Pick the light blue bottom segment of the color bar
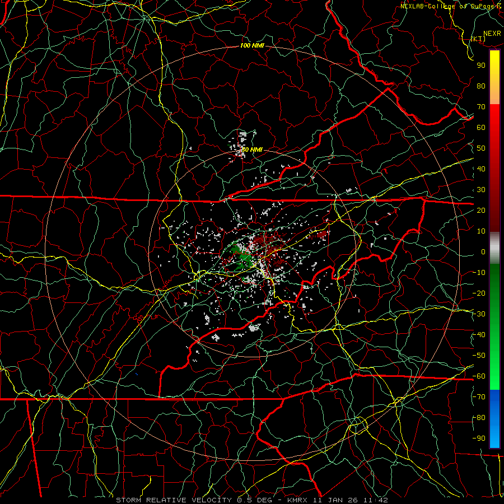The height and width of the screenshot is (504, 504). click(x=494, y=437)
